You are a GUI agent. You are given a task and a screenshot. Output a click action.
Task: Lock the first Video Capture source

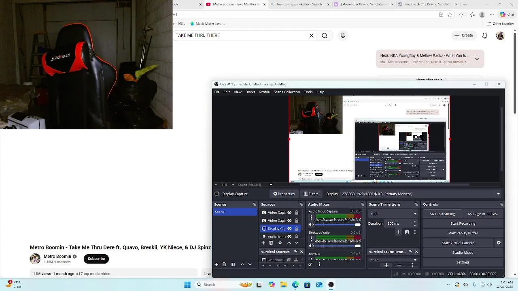pyautogui.click(x=296, y=213)
